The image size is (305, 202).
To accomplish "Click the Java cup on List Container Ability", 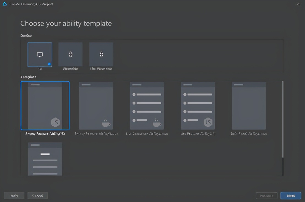I will [x=157, y=123].
